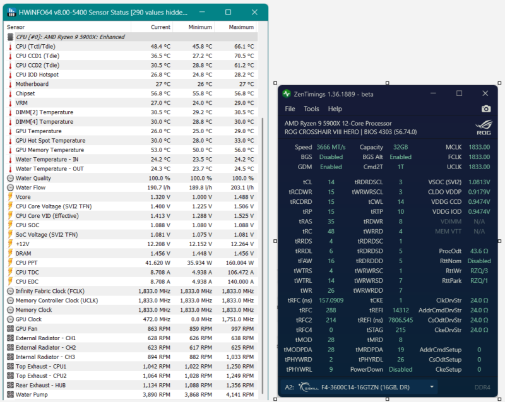Click the clock icon beside Infinity Fabric Clock (FCLK)
The image size is (505, 402).
coord(10,292)
